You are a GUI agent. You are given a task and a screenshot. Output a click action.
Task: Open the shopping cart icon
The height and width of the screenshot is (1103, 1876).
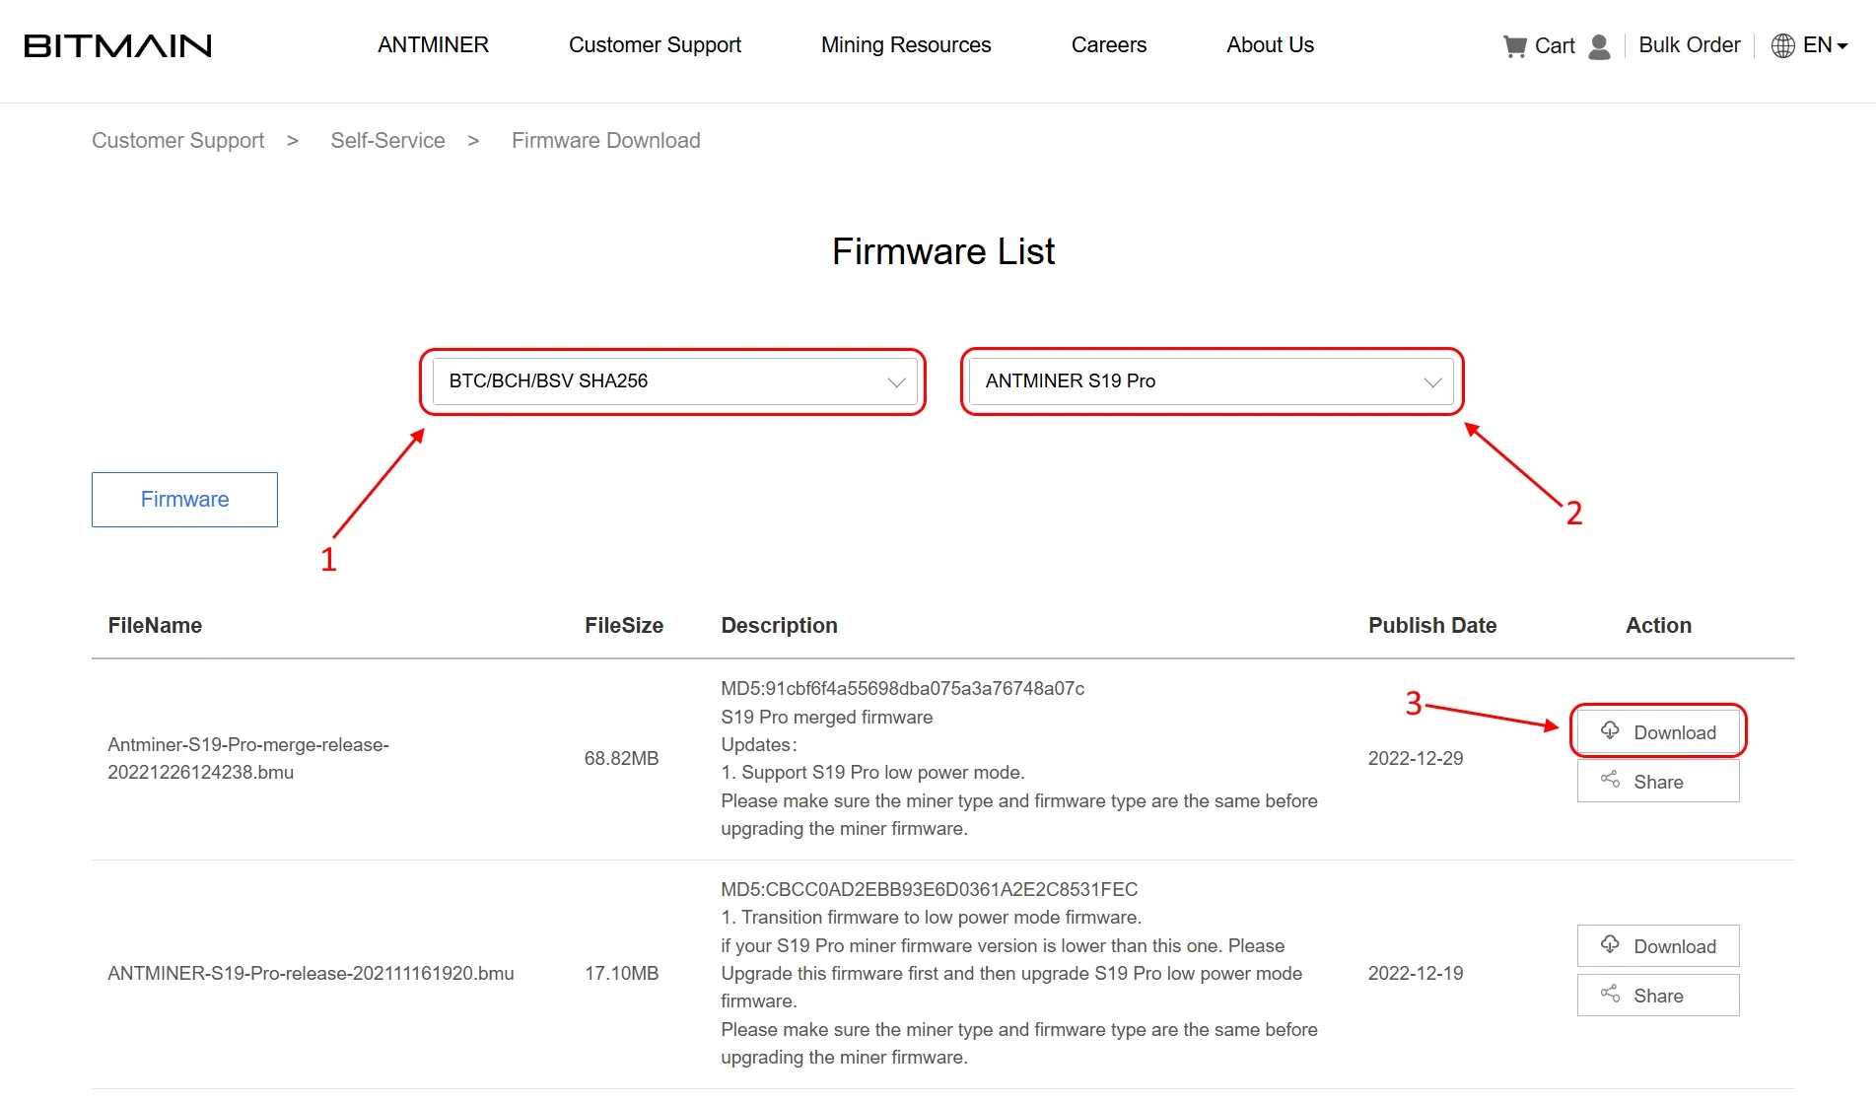click(x=1514, y=46)
